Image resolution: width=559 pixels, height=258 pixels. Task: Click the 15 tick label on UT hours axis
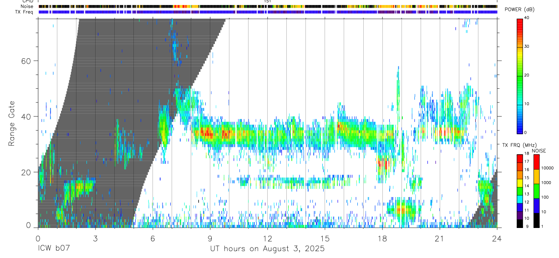pos(325,238)
